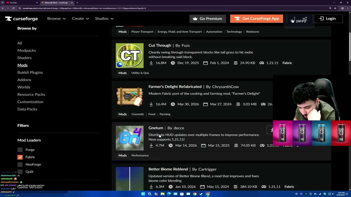Click the Login button
This screenshot has width=351, height=197.
328,19
